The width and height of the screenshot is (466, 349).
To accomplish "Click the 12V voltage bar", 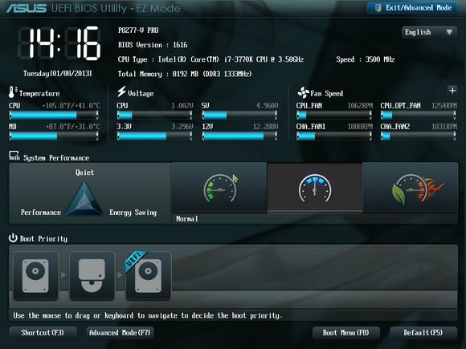I will click(240, 136).
